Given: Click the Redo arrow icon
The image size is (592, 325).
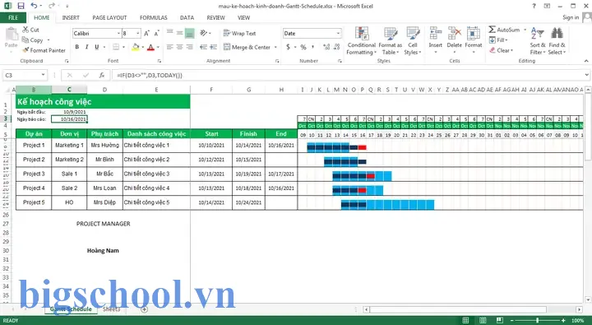Looking at the screenshot, I should pyautogui.click(x=52, y=6).
